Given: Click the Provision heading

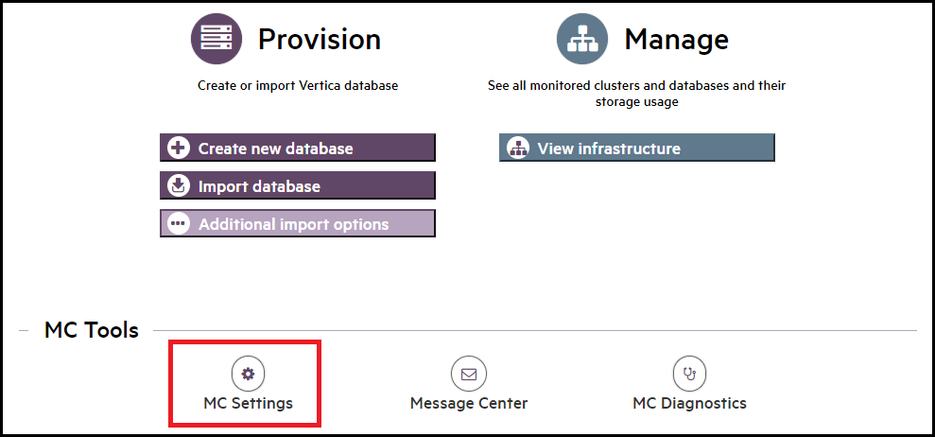Looking at the screenshot, I should coord(320,40).
